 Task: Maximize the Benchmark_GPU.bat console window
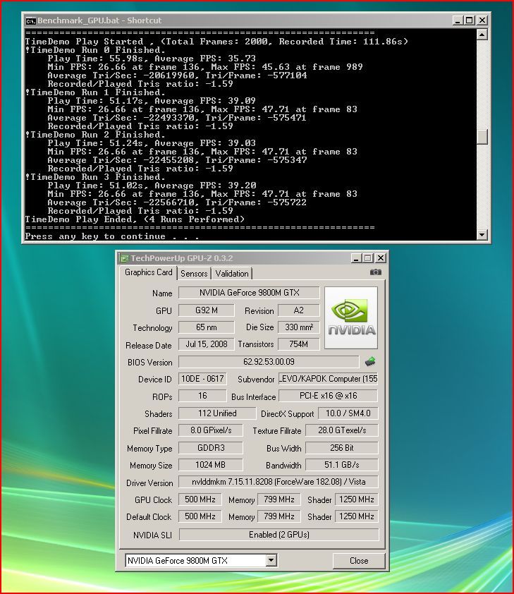(x=470, y=20)
